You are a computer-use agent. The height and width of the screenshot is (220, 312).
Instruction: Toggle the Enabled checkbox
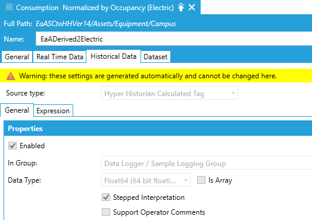click(13, 146)
